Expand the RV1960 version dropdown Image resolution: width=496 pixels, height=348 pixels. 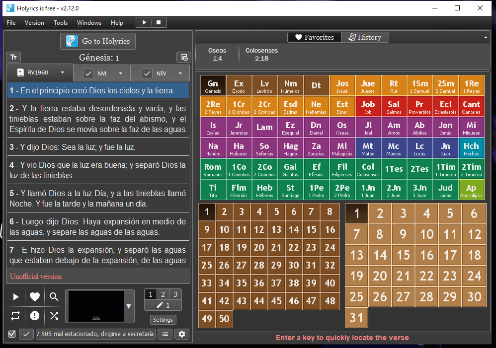pyautogui.click(x=62, y=72)
